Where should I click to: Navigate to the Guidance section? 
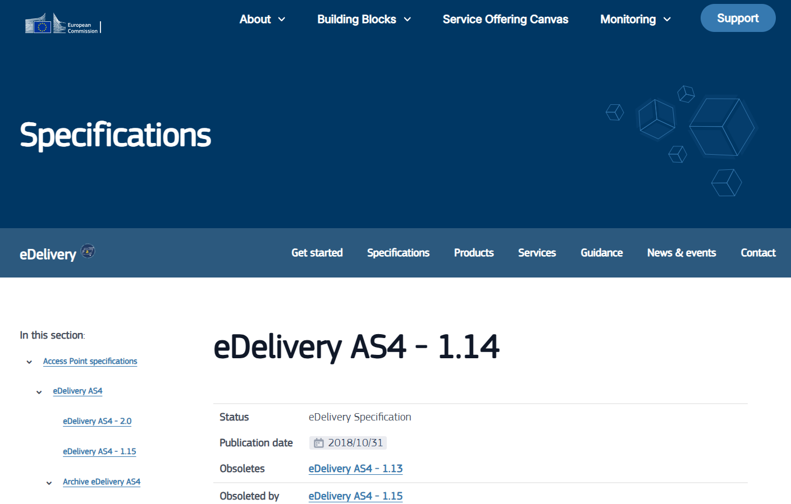coord(601,253)
